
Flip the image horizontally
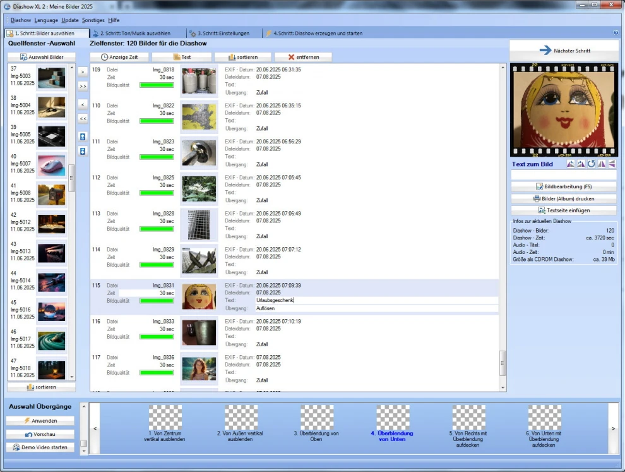(x=602, y=164)
